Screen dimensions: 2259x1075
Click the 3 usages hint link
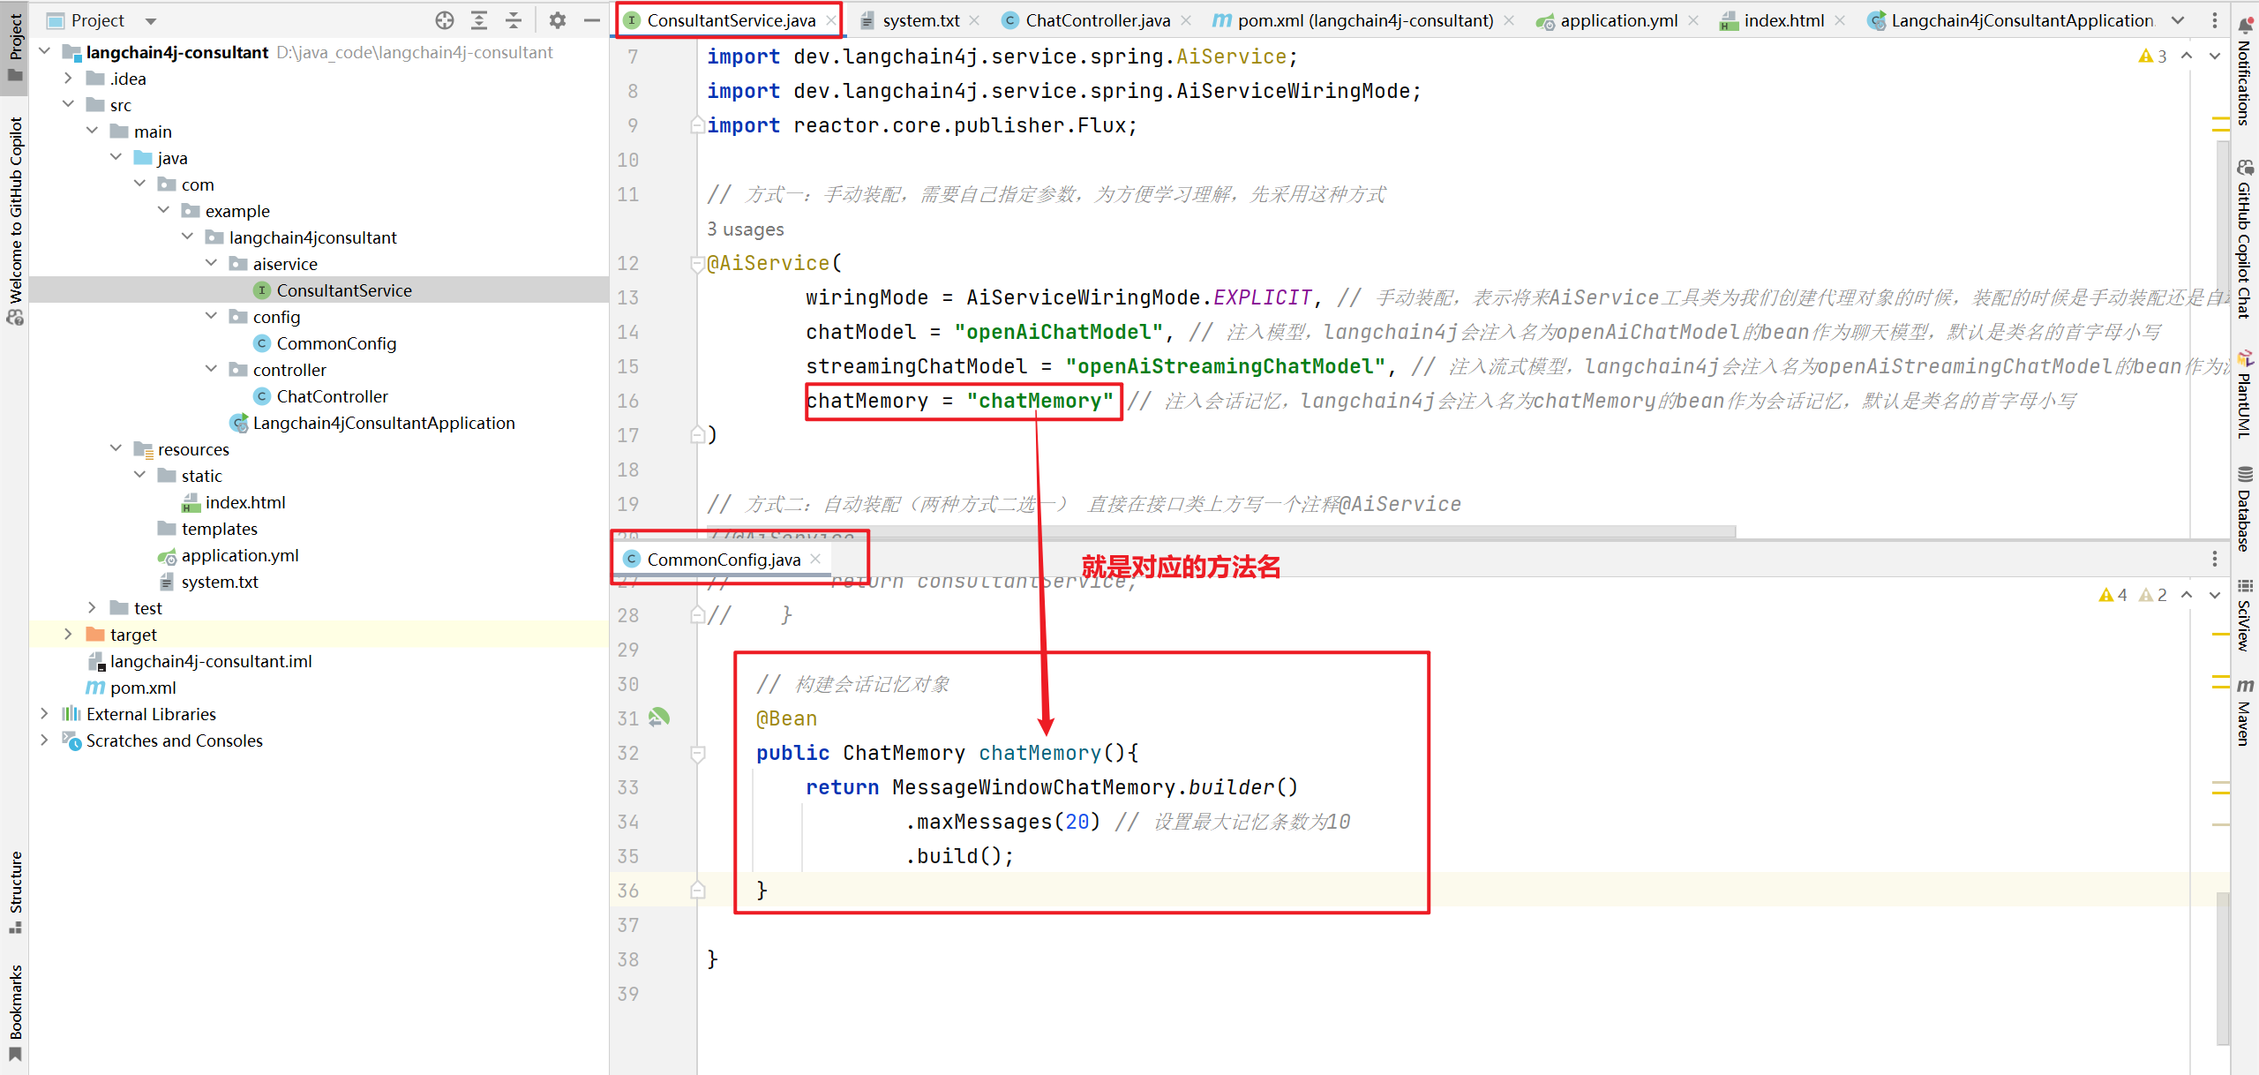pos(745,229)
